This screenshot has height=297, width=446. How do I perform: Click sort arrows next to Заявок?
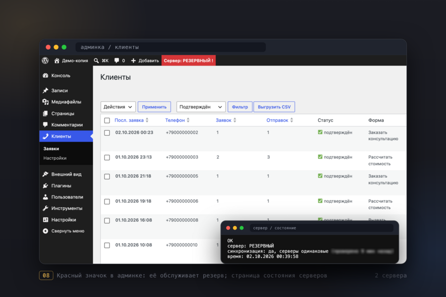(x=235, y=120)
